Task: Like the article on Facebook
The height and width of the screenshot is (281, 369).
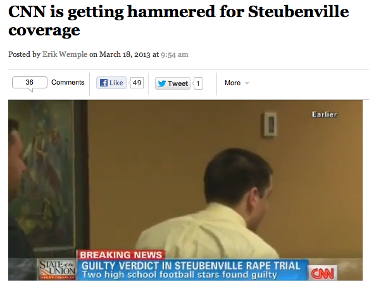Action: (111, 83)
